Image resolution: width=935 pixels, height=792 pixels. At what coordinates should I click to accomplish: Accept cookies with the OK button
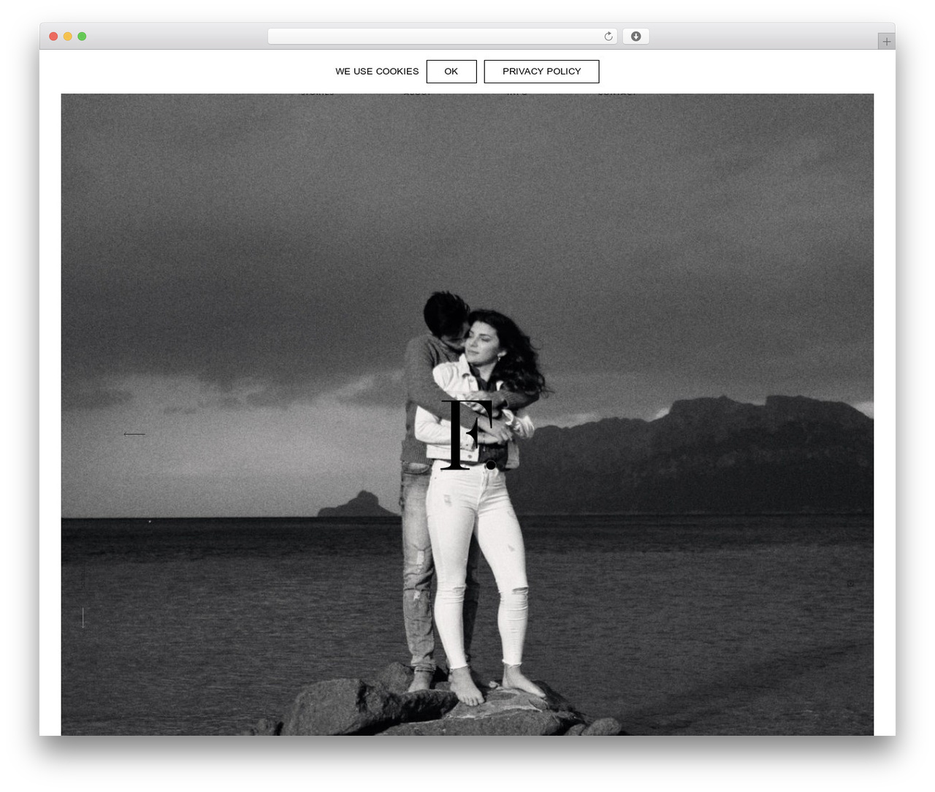[x=451, y=72]
